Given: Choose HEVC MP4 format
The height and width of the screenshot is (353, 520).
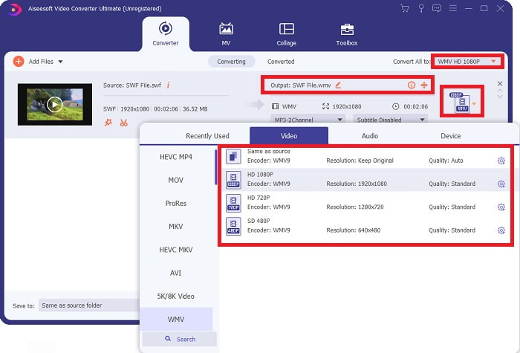Looking at the screenshot, I should pyautogui.click(x=176, y=157).
